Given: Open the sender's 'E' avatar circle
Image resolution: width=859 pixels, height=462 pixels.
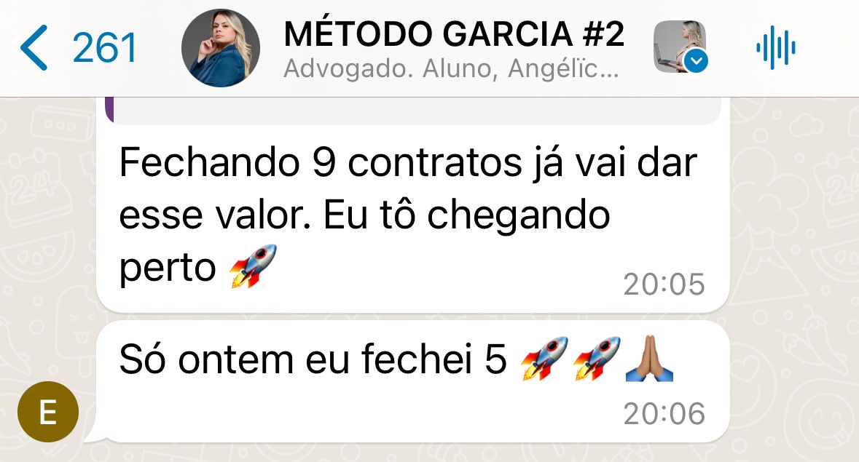Looking at the screenshot, I should point(48,412).
